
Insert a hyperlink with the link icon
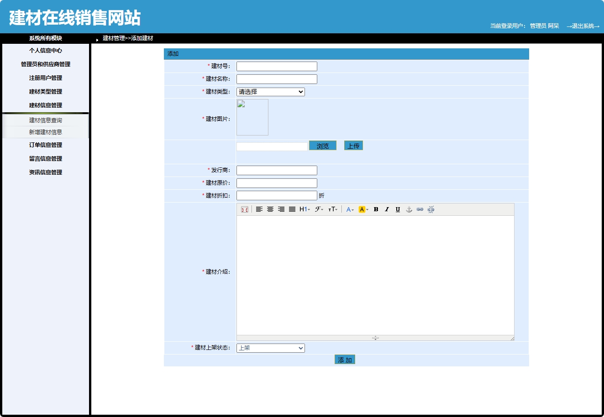coord(420,209)
